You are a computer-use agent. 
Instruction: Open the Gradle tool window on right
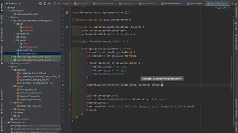(x=236, y=26)
